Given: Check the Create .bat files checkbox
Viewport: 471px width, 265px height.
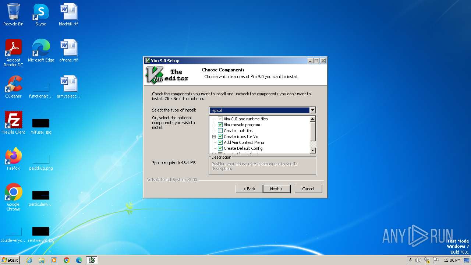Looking at the screenshot, I should (220, 131).
